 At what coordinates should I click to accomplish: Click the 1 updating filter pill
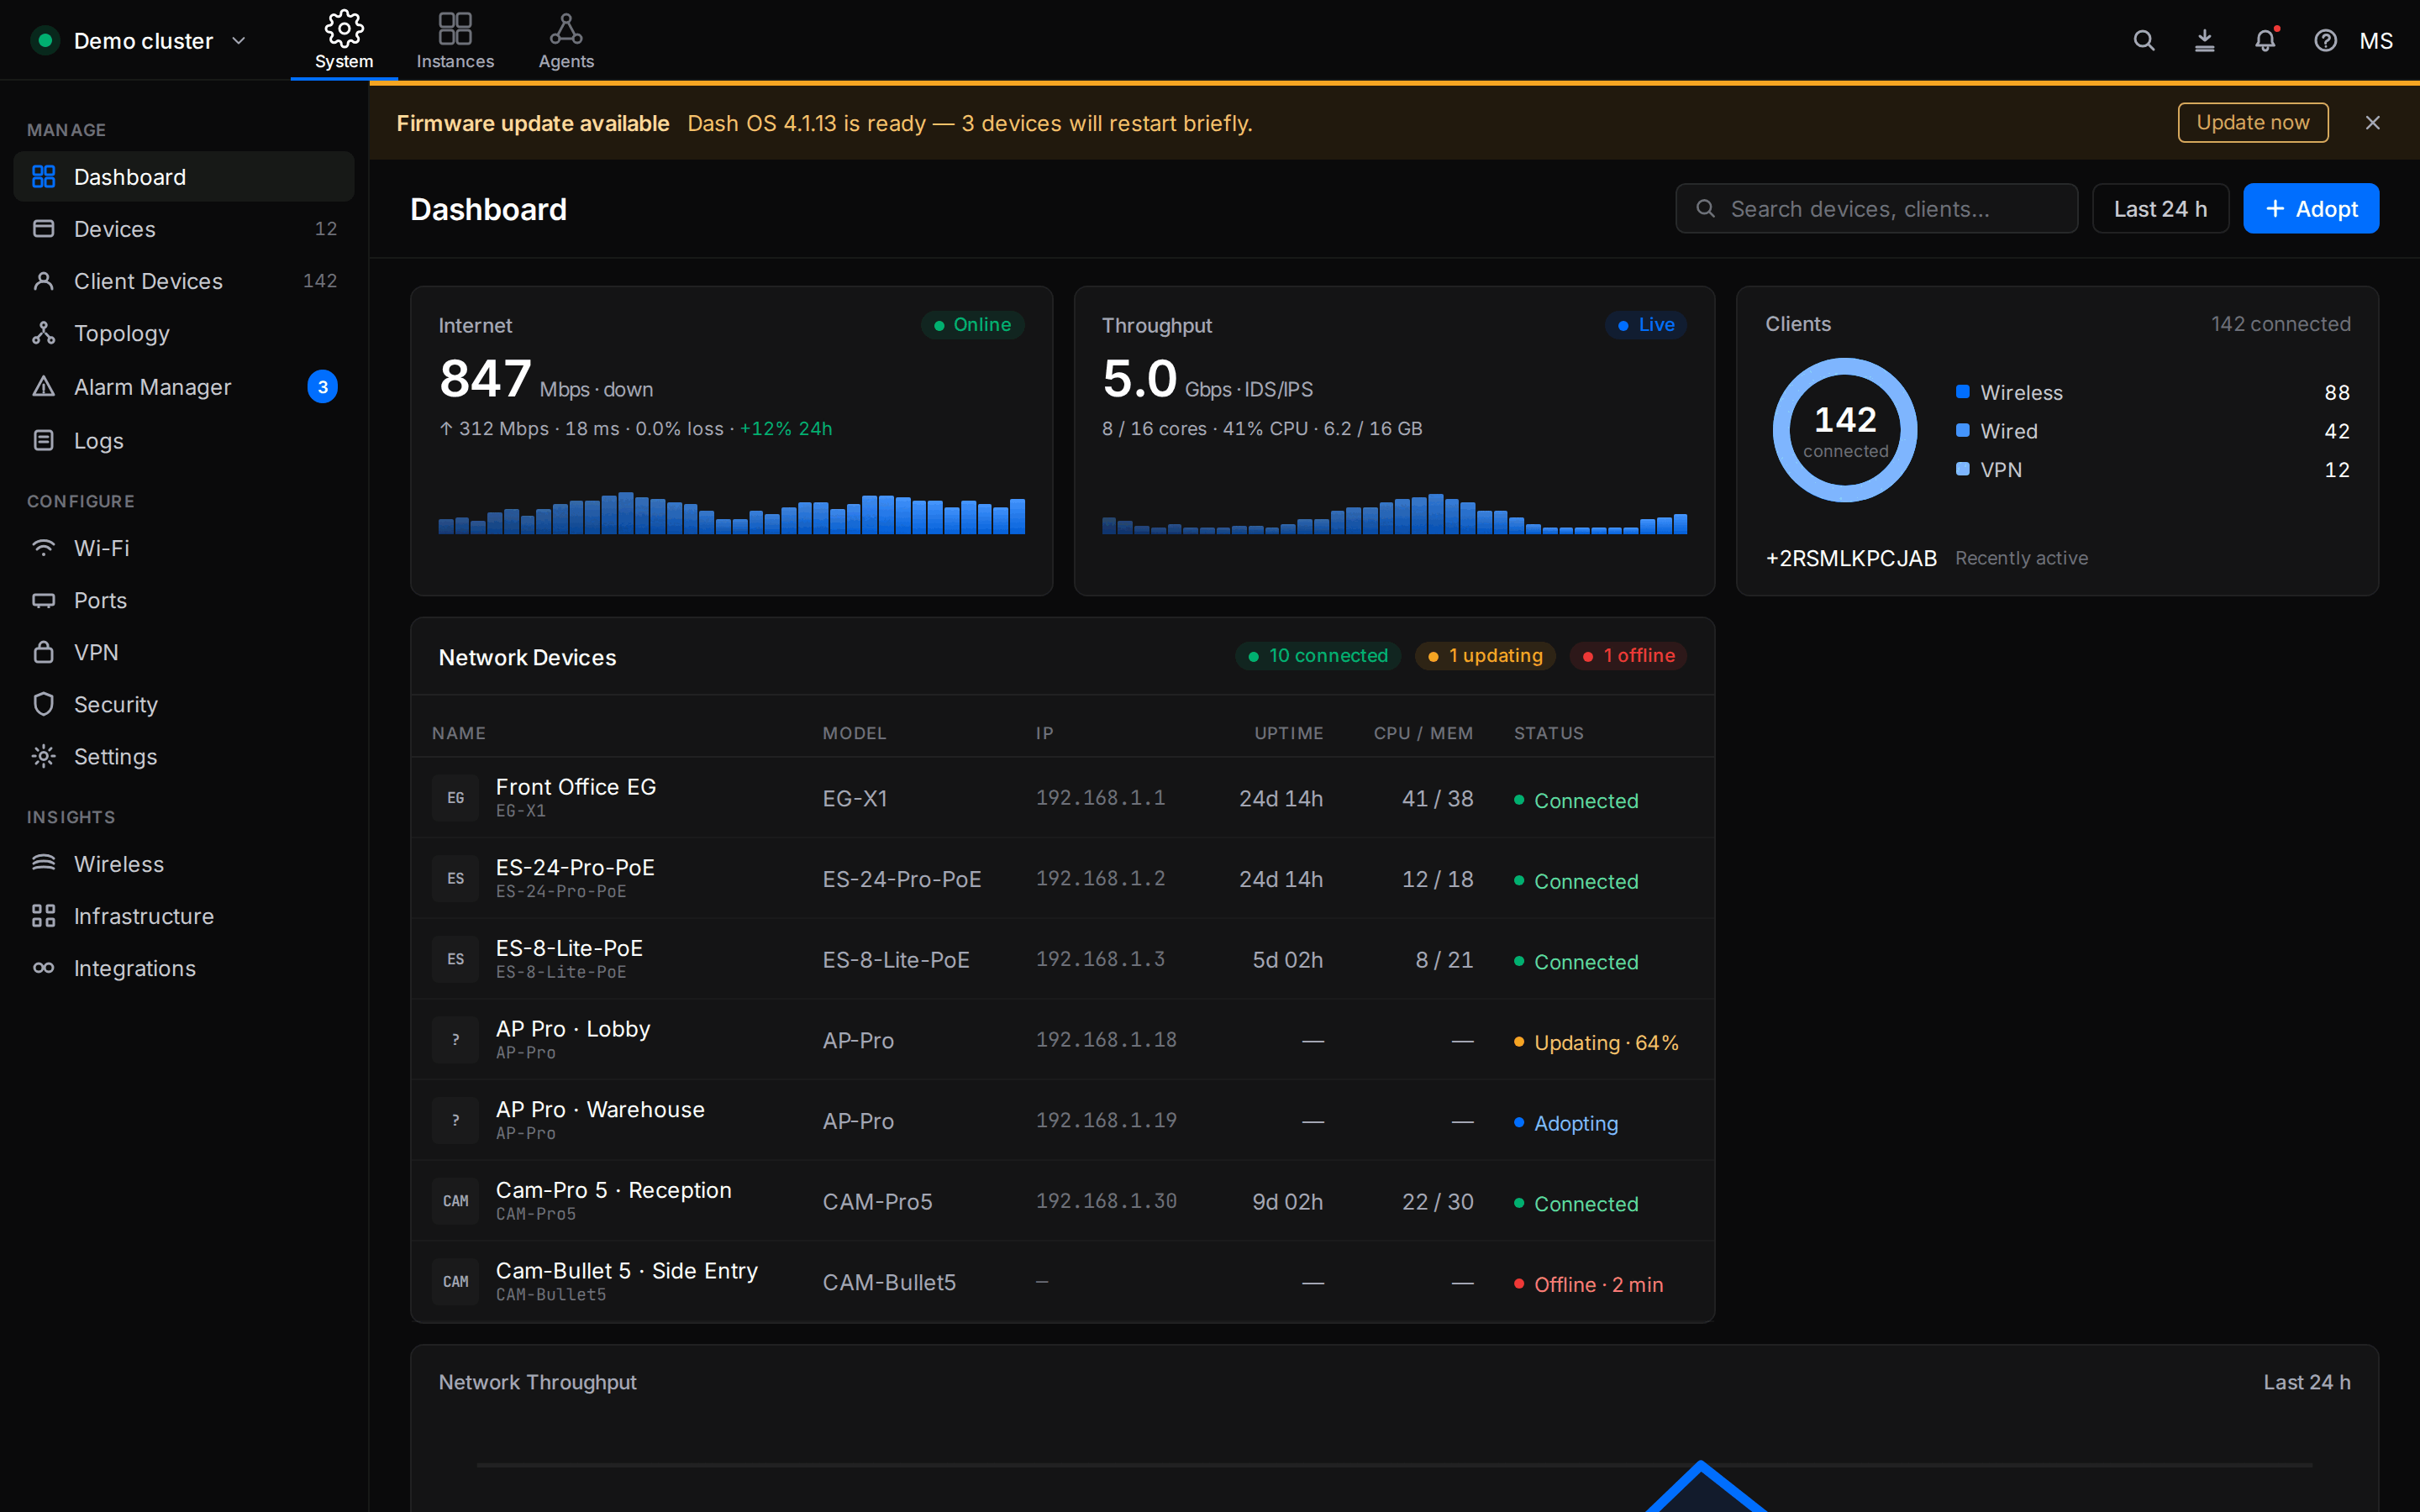tap(1484, 655)
